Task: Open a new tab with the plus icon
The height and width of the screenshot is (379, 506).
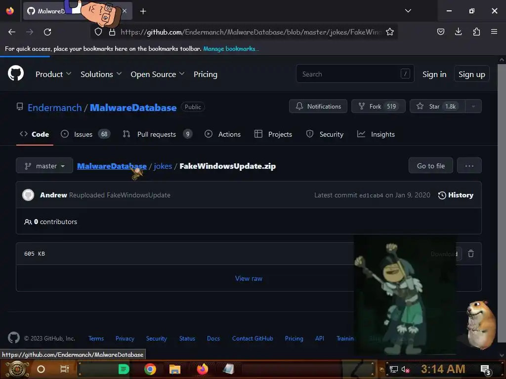Action: pyautogui.click(x=143, y=11)
